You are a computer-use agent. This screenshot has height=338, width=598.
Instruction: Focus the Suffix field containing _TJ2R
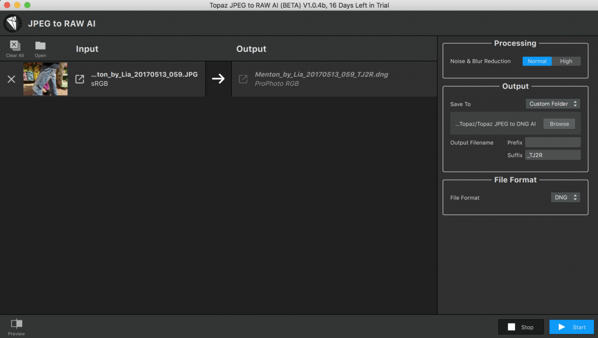552,155
